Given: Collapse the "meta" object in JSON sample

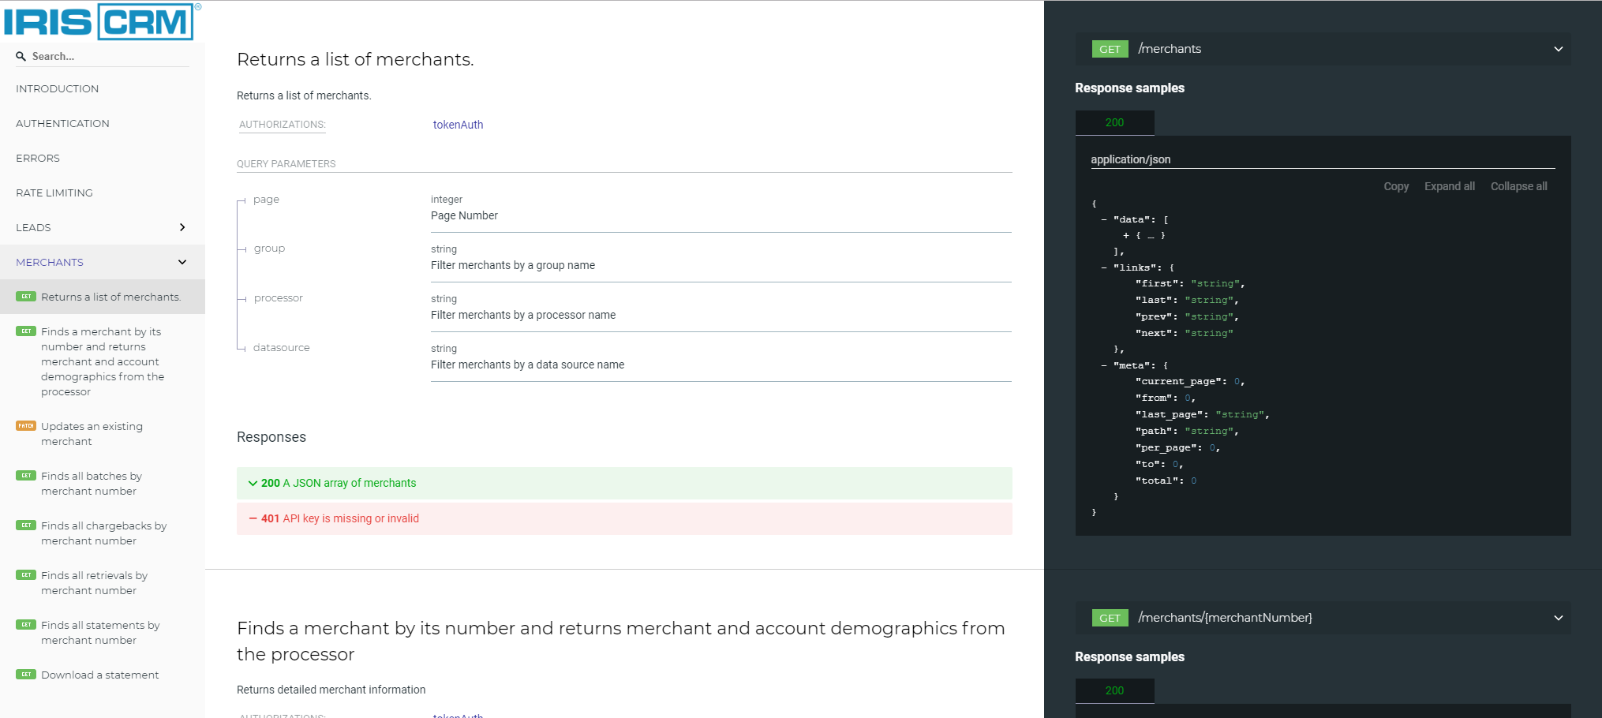Looking at the screenshot, I should click(x=1103, y=366).
